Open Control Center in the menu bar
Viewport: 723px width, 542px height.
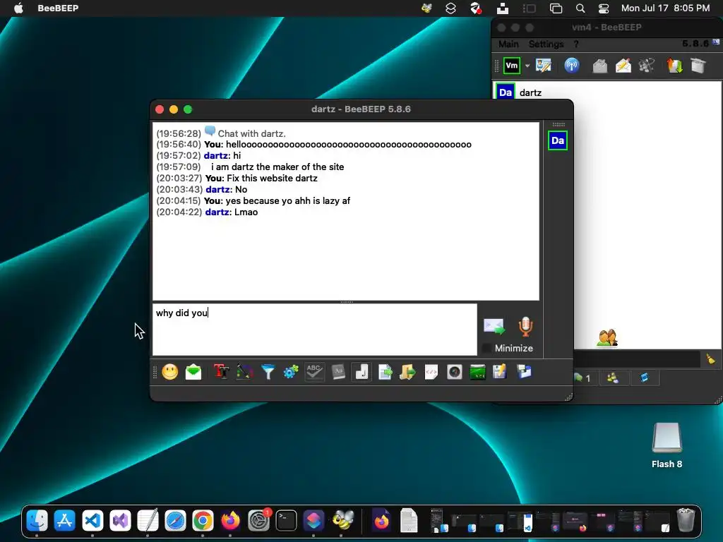pos(604,8)
